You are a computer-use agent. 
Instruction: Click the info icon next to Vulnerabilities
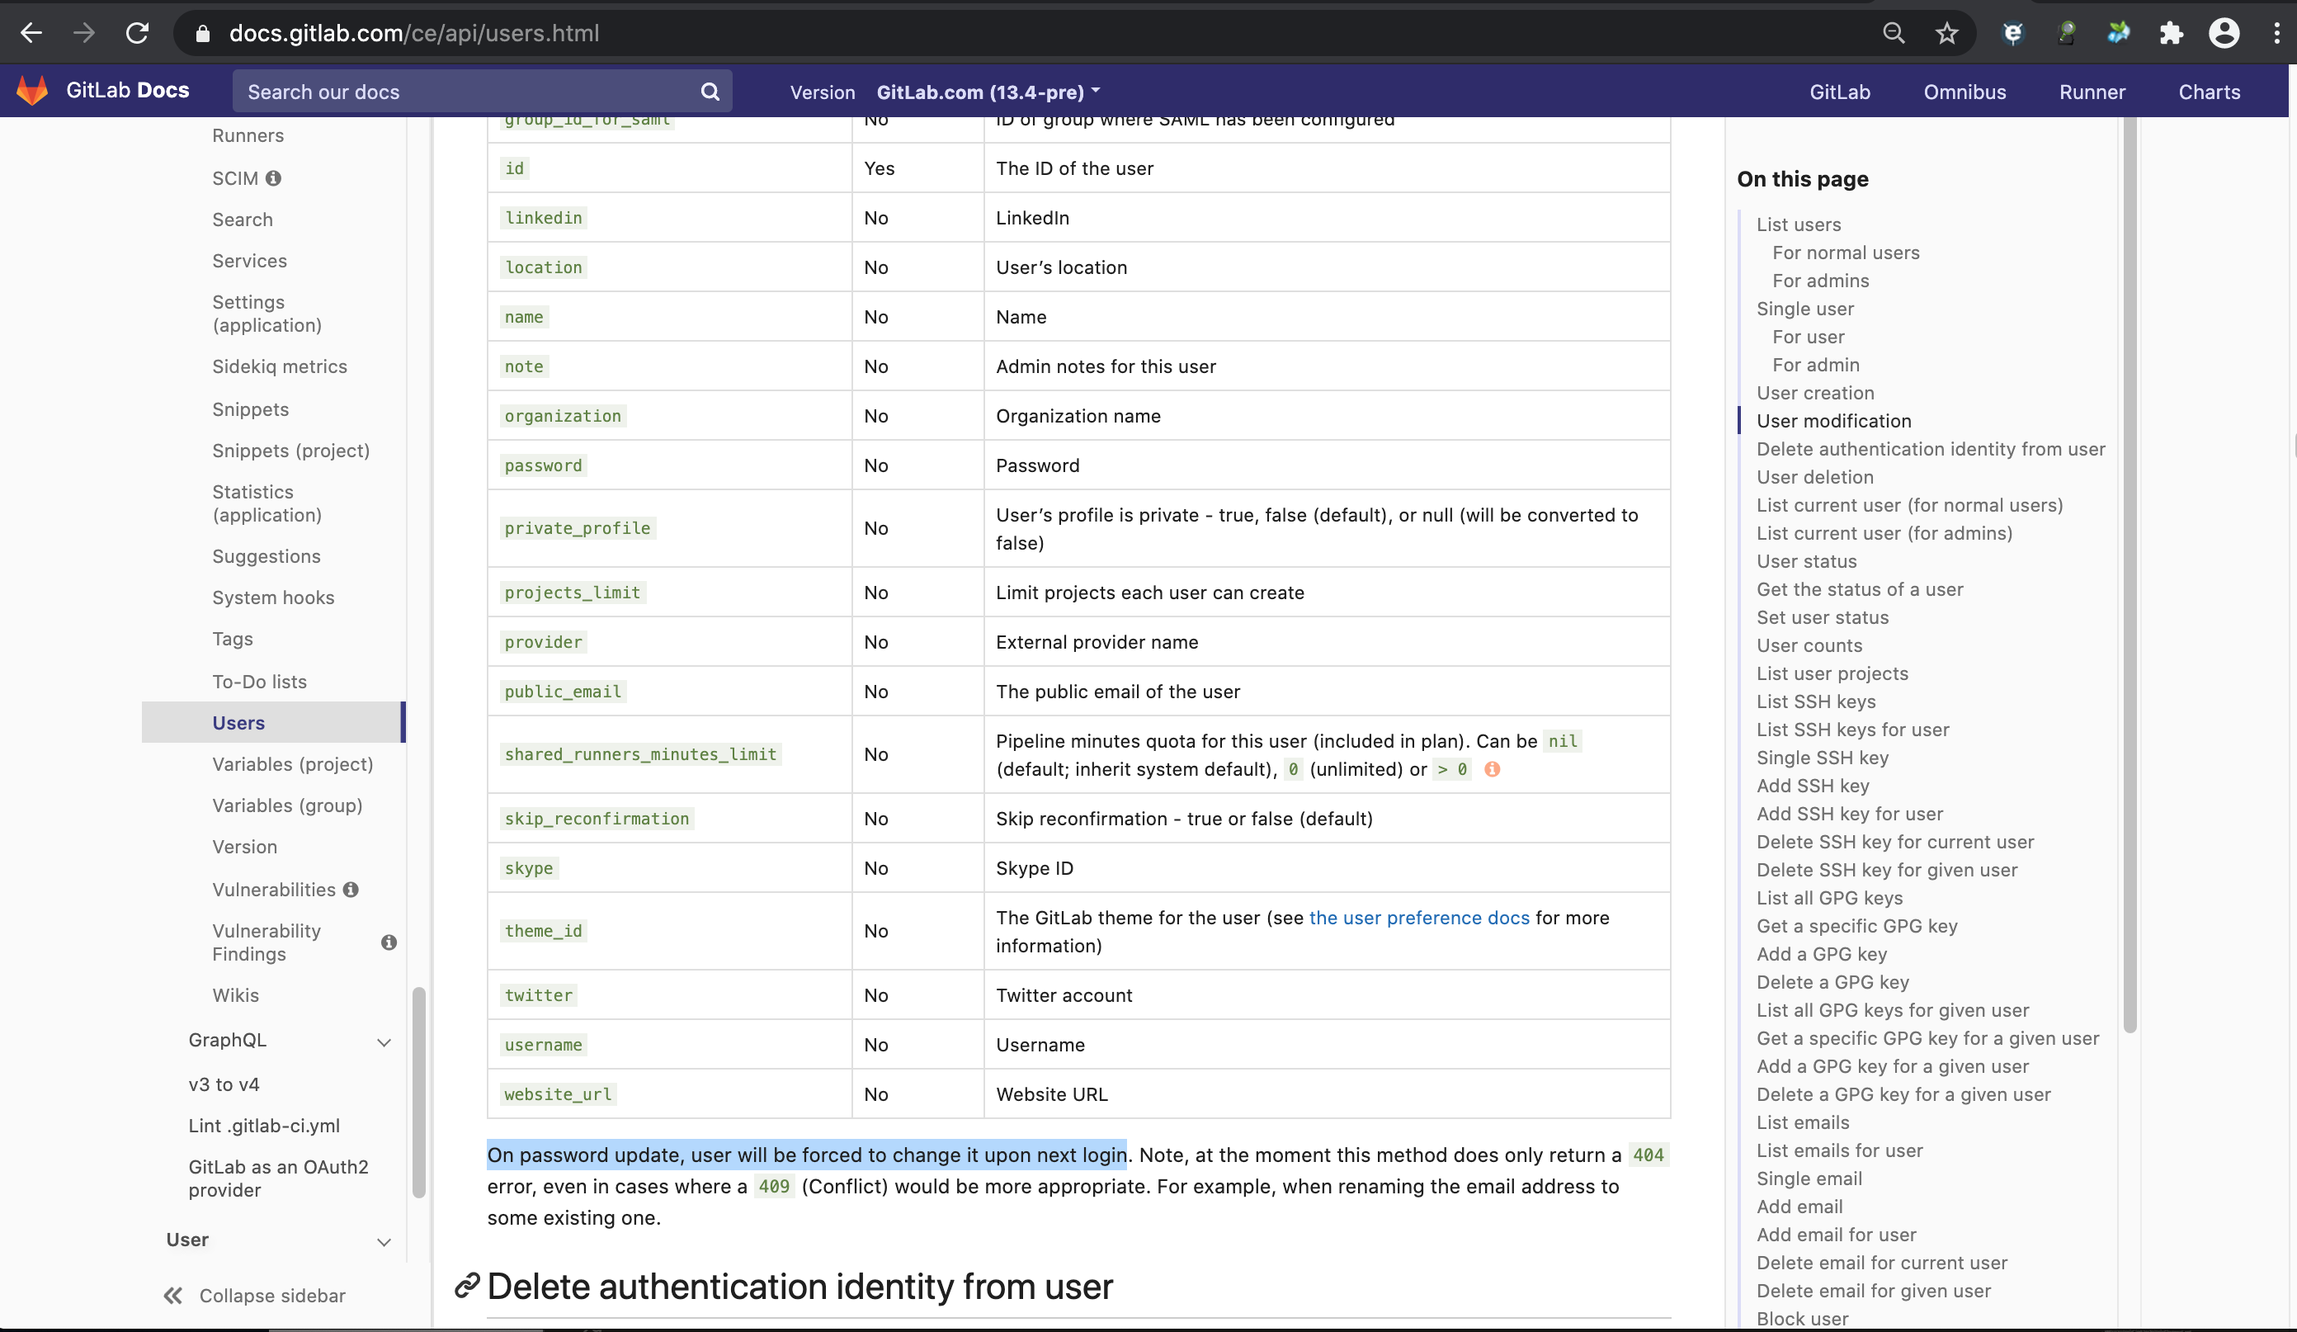tap(351, 889)
